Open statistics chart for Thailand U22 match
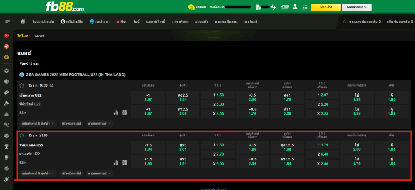415x190 pixels. pos(116,163)
